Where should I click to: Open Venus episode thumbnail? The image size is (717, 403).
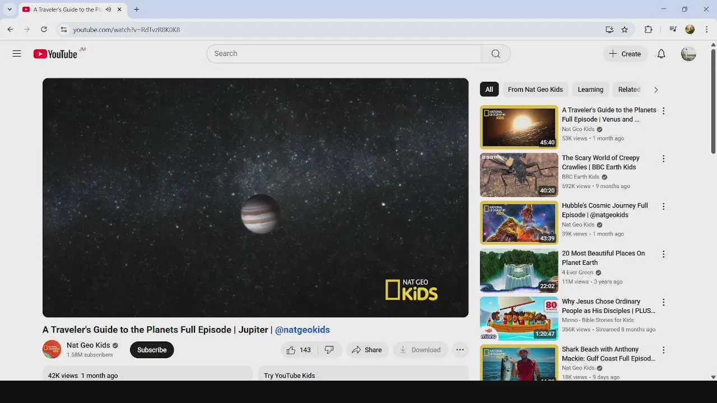(x=519, y=127)
